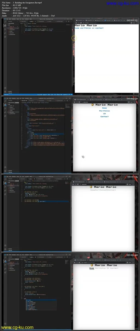Open the Manage gear in the 00:04:50 frame's VS Code

pyautogui.click(x=5, y=171)
